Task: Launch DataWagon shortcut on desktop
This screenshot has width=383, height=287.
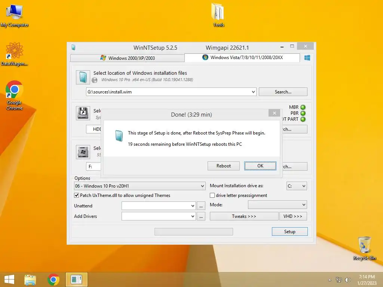Action: pyautogui.click(x=14, y=54)
